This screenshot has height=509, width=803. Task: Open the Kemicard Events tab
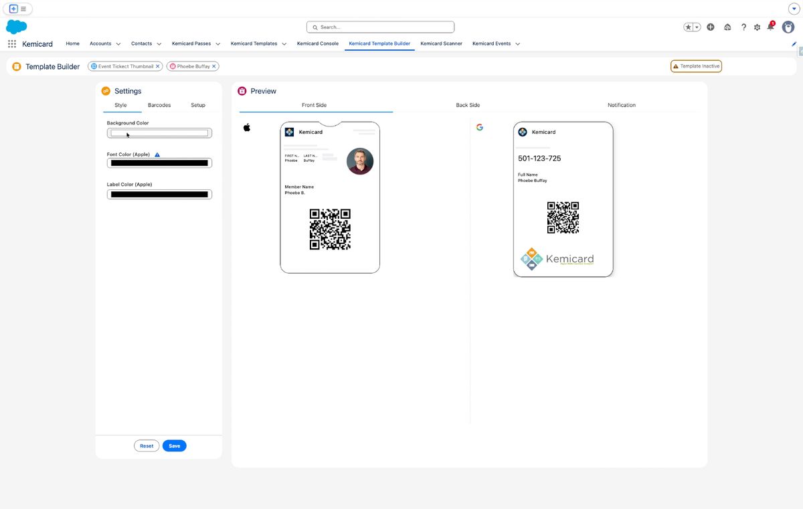coord(492,43)
